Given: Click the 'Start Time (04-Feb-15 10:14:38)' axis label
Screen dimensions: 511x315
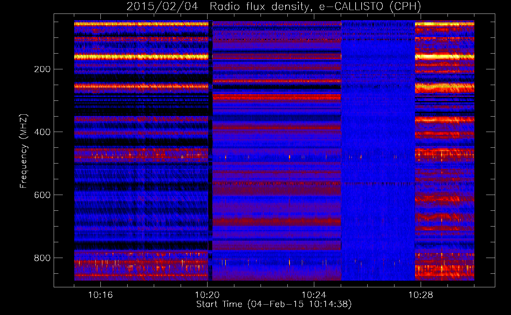Looking at the screenshot, I should (x=274, y=304).
